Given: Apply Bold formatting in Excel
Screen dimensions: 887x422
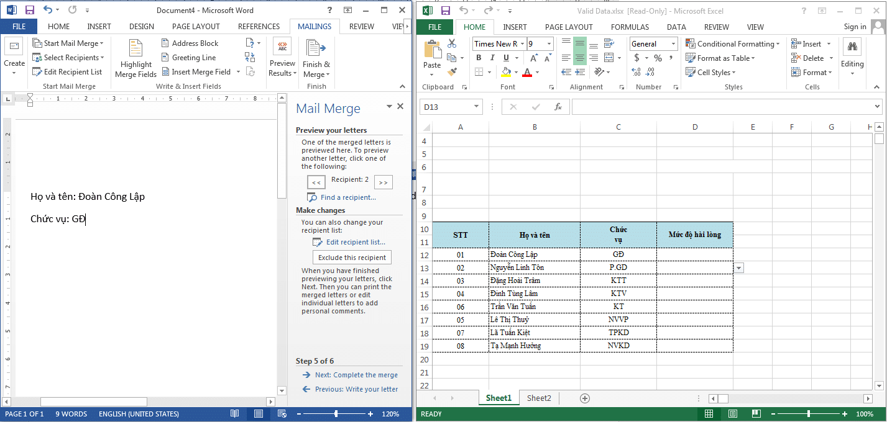Looking at the screenshot, I should click(x=479, y=58).
